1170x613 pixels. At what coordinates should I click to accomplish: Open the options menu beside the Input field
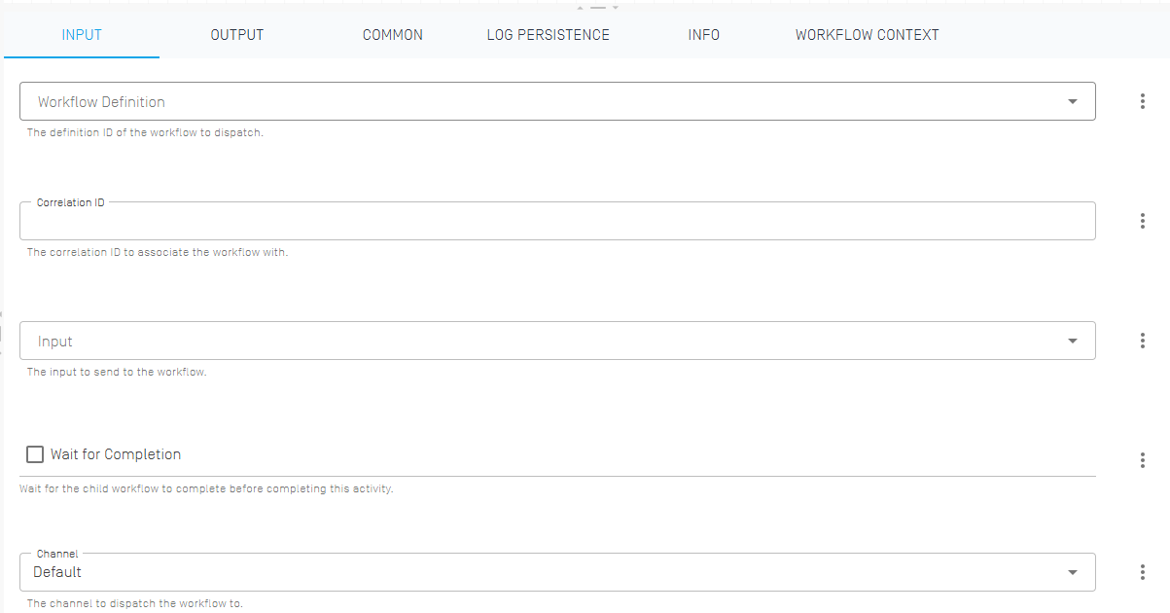(x=1143, y=341)
